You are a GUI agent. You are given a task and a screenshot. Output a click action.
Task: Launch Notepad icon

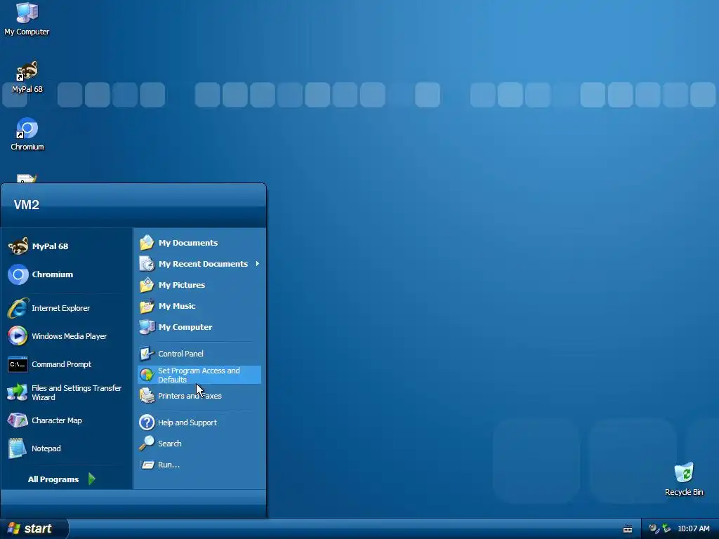[x=18, y=448]
